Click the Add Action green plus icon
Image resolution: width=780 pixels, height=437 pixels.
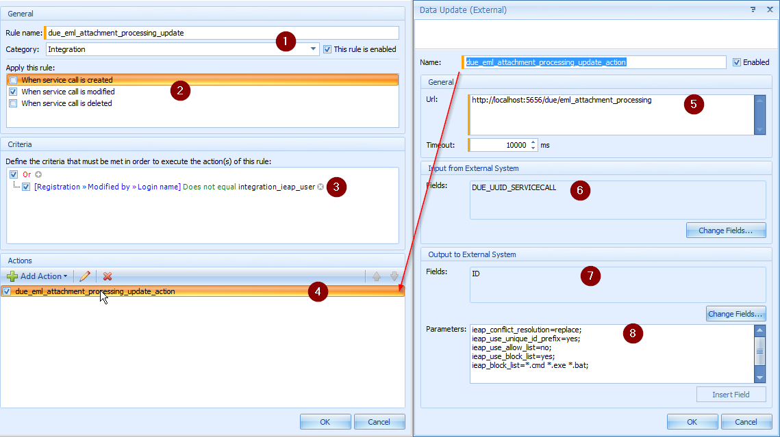(x=12, y=276)
